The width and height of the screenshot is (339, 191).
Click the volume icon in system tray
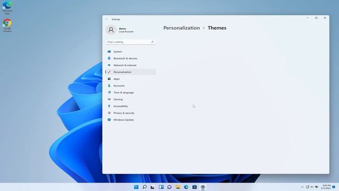click(x=312, y=187)
